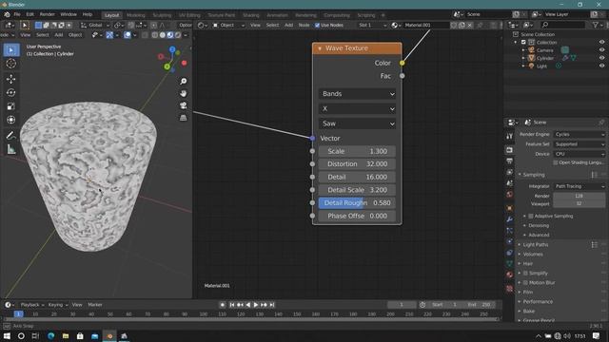
Task: Switch perspective/orthographic grid icon
Action: point(184,118)
